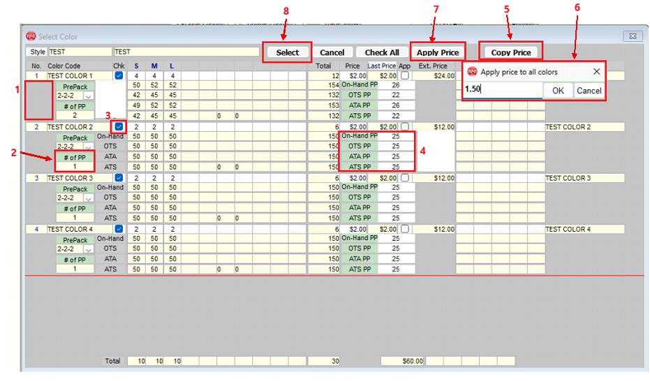Click # of PP field for TEST COLOR 3
Image resolution: width=650 pixels, height=381 pixels.
pos(75,218)
